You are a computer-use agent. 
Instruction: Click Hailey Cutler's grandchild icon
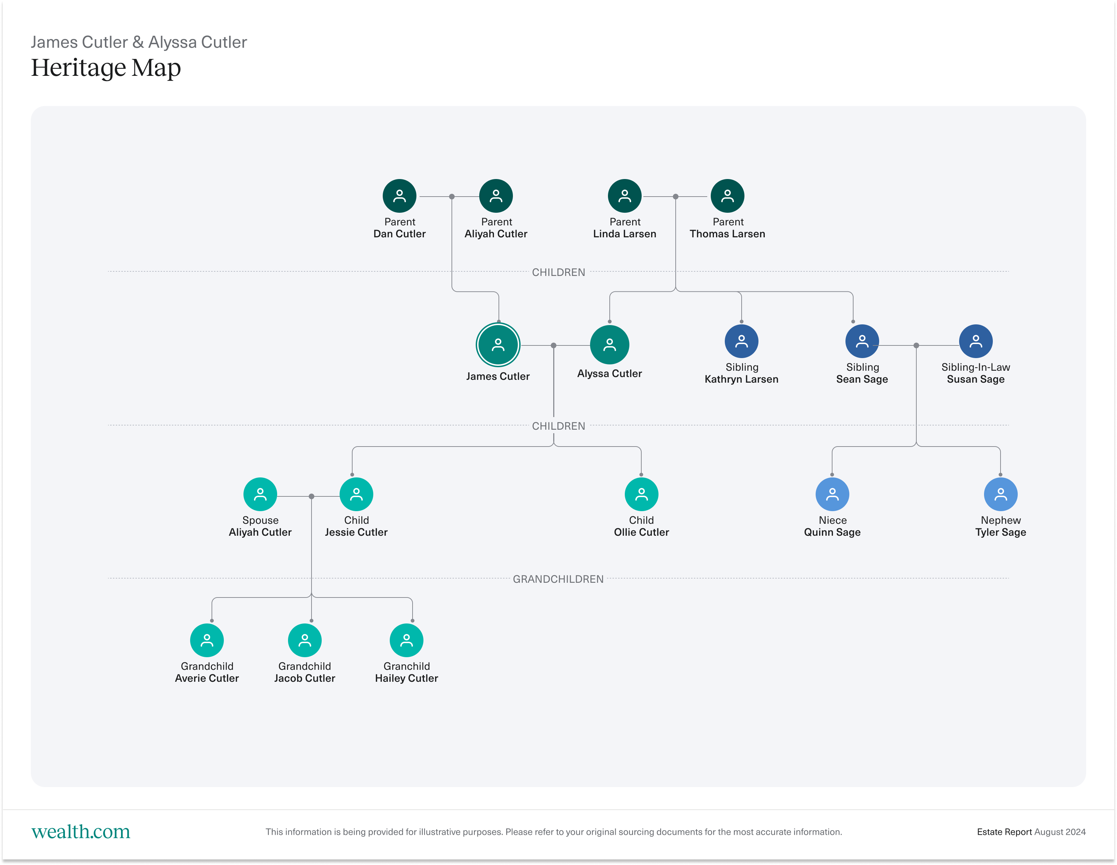click(406, 640)
